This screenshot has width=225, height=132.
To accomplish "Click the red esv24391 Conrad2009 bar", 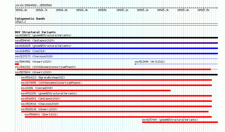I will pos(96,91).
